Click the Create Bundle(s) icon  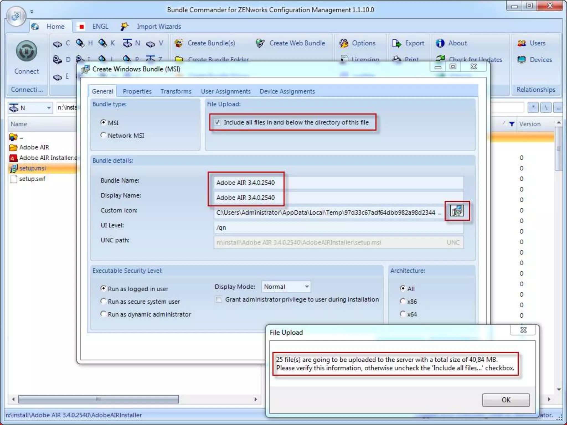coord(179,43)
